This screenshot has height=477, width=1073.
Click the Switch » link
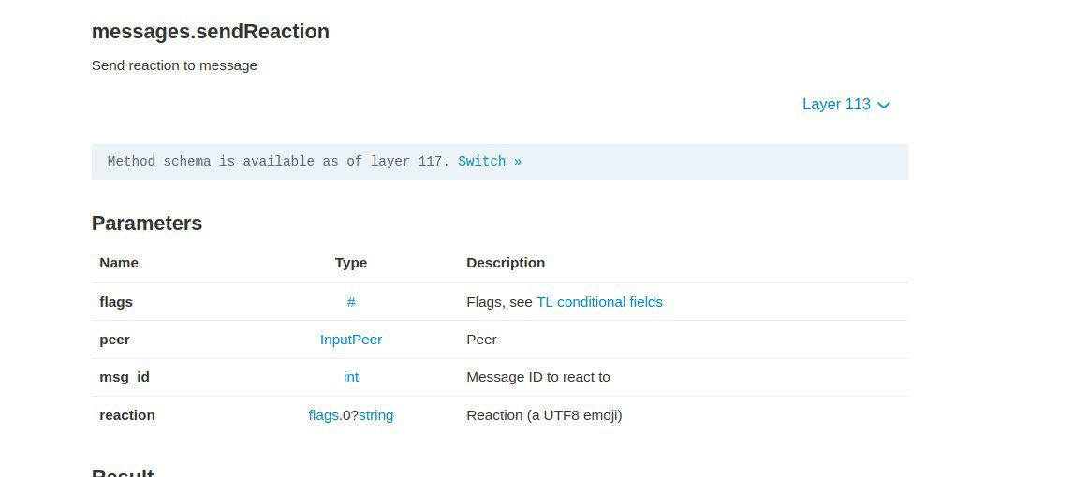(x=490, y=162)
